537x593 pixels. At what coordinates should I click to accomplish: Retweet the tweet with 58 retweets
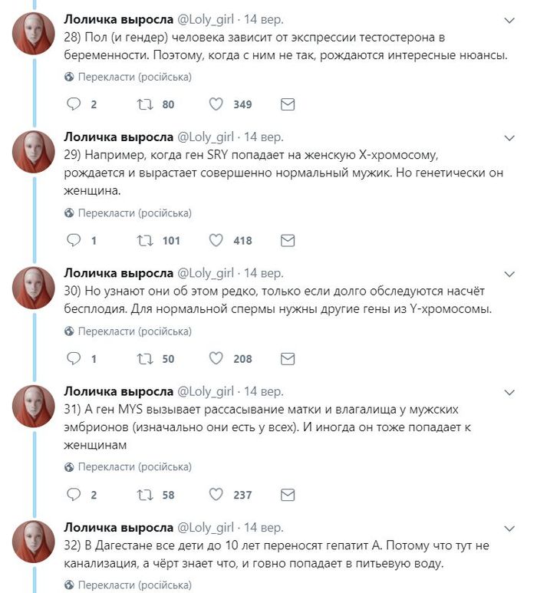(x=143, y=495)
